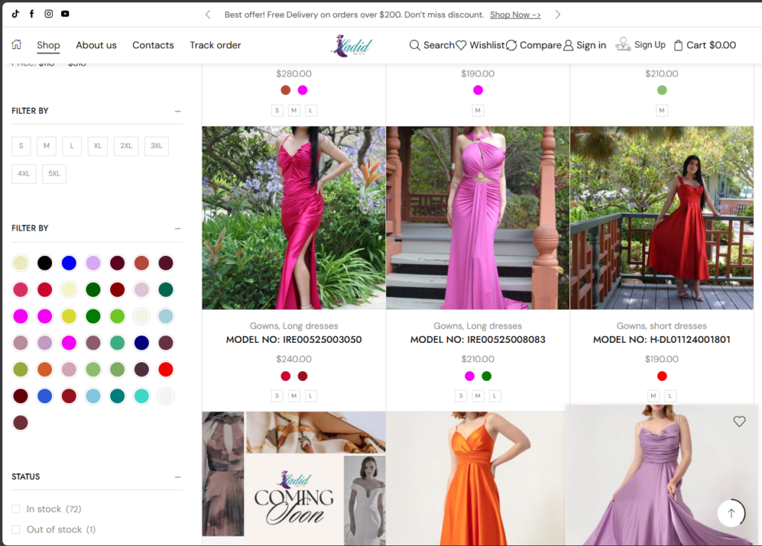Collapse the size Filter By section

[x=178, y=111]
